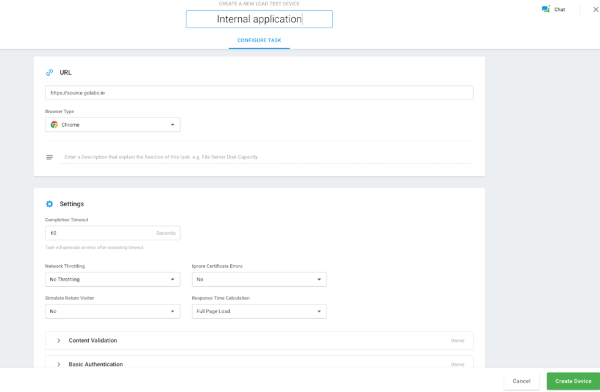600x392 pixels.
Task: Click the Create Device button
Action: [572, 380]
